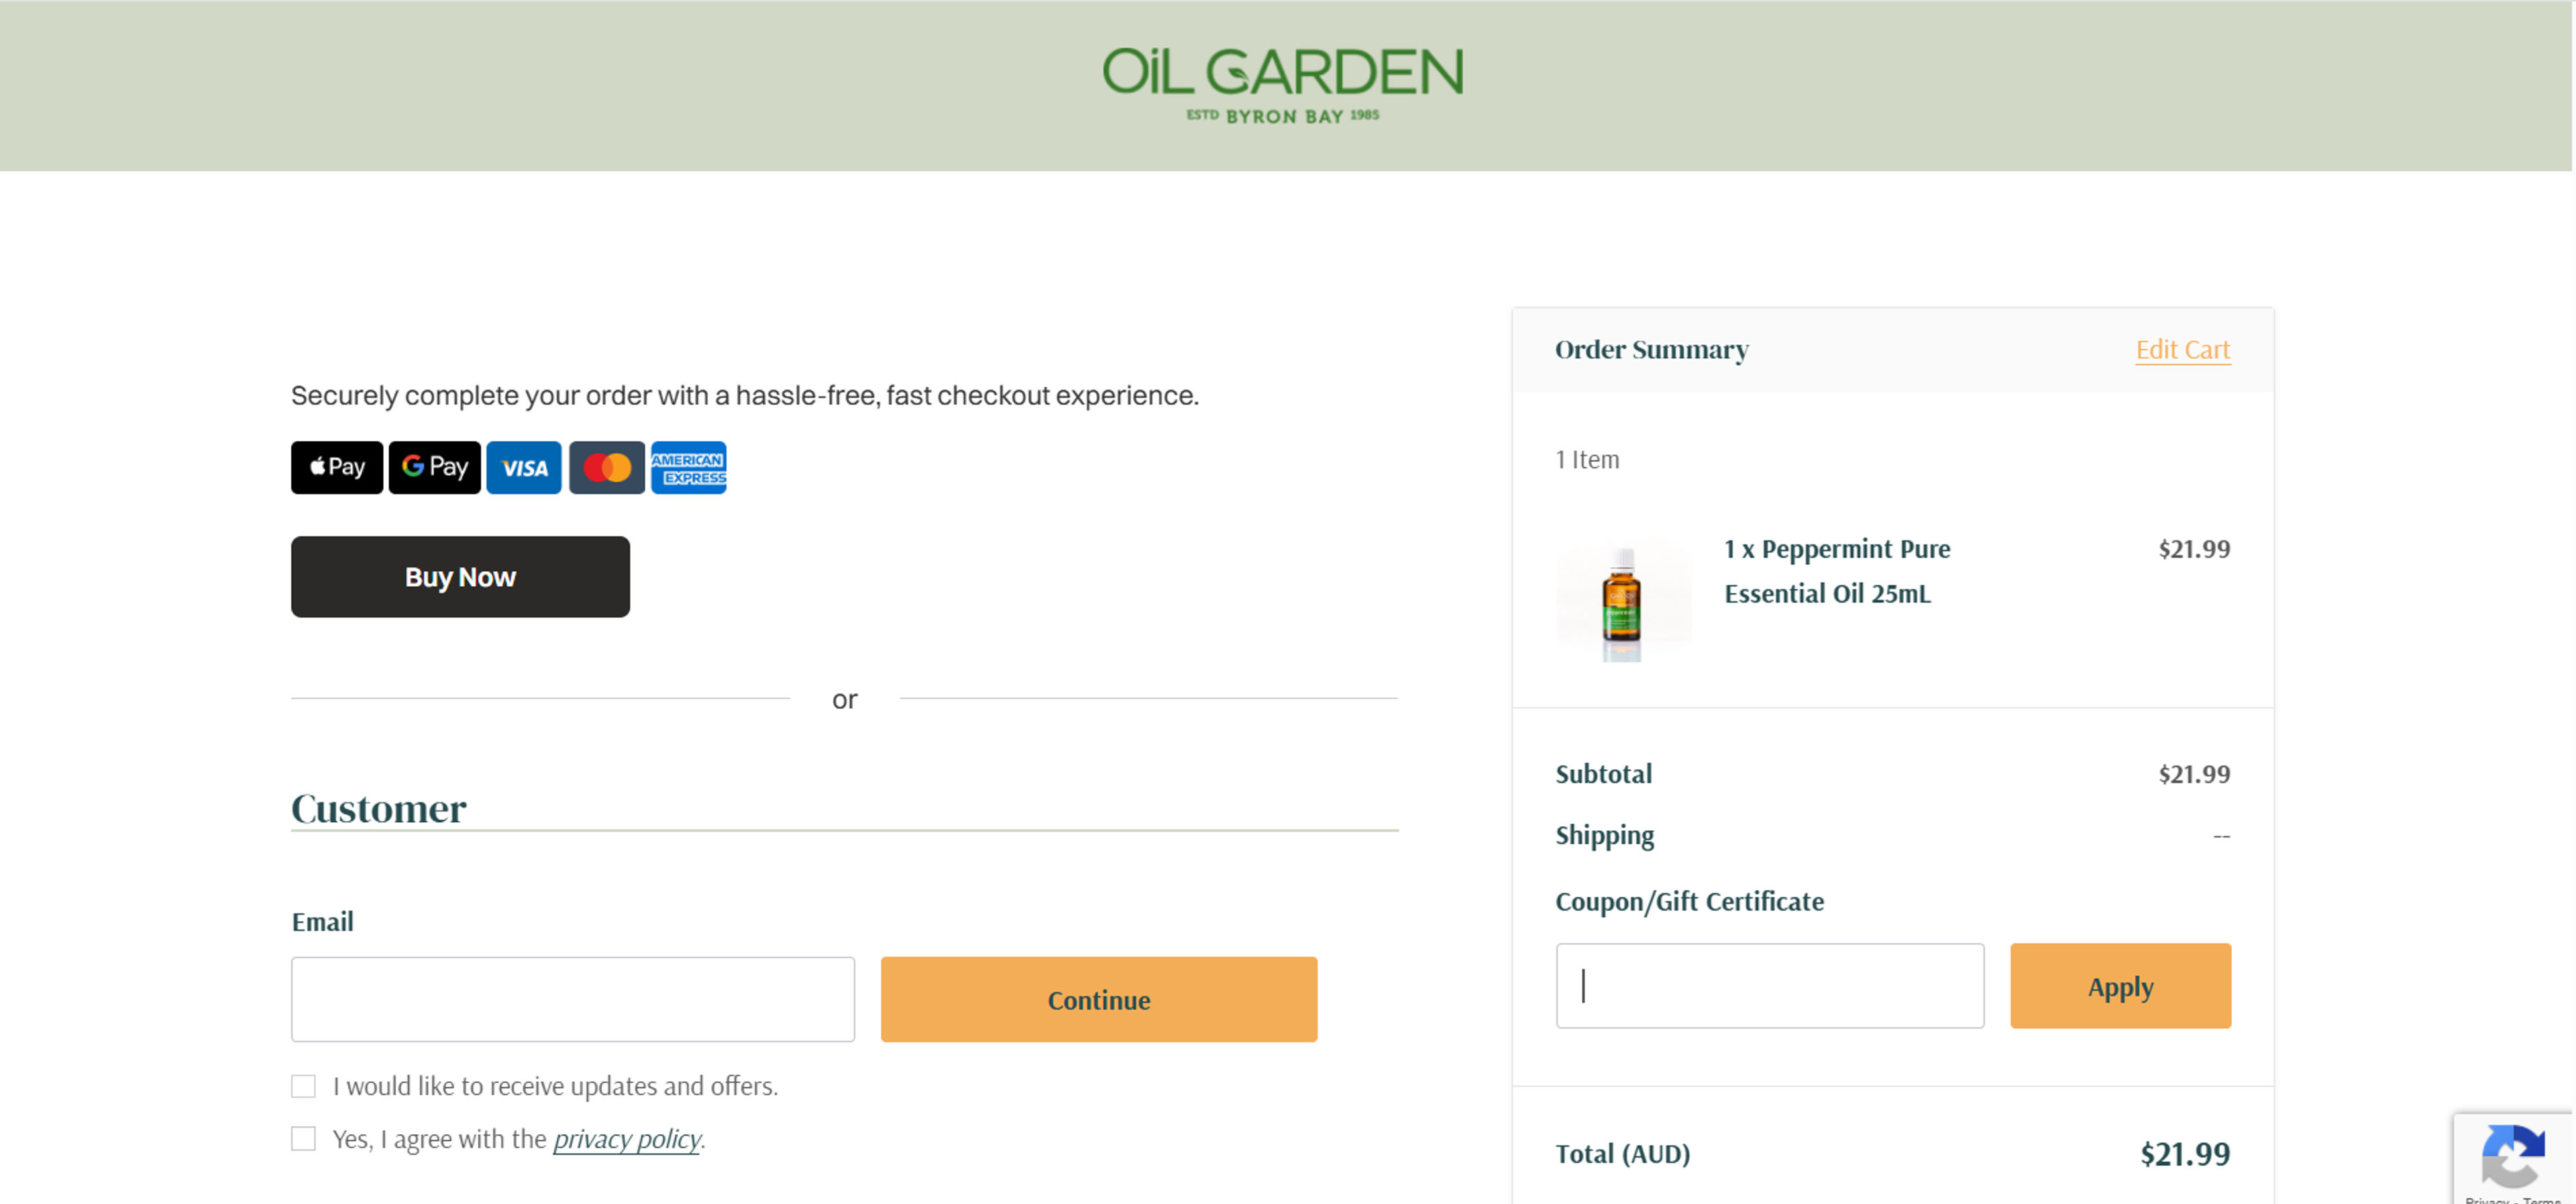Click the Peppermint oil bottle thumbnail
Viewport: 2576px width, 1204px height.
(x=1623, y=599)
